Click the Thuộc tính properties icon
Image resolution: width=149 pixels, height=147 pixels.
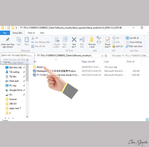[x=108, y=39]
